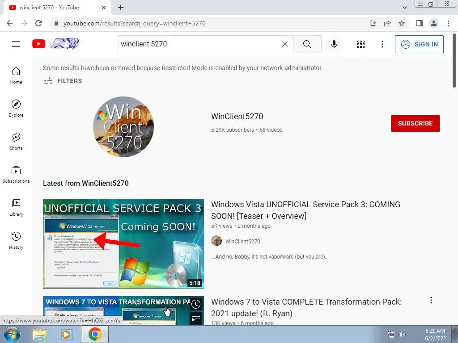Image resolution: width=458 pixels, height=343 pixels.
Task: Open YouTube settings three-dot menu
Action: coord(382,44)
